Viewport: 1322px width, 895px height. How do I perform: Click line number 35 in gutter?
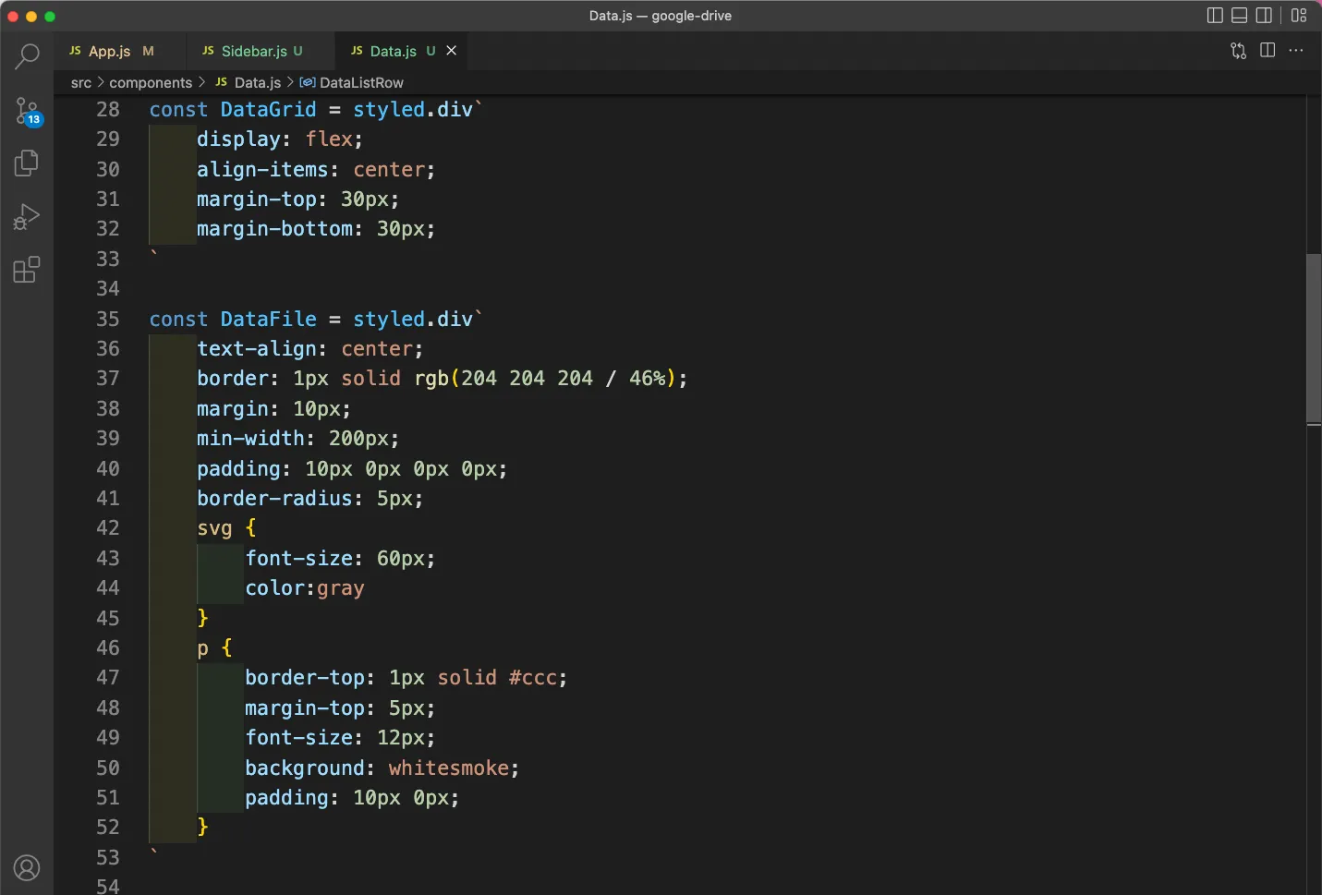click(x=108, y=320)
